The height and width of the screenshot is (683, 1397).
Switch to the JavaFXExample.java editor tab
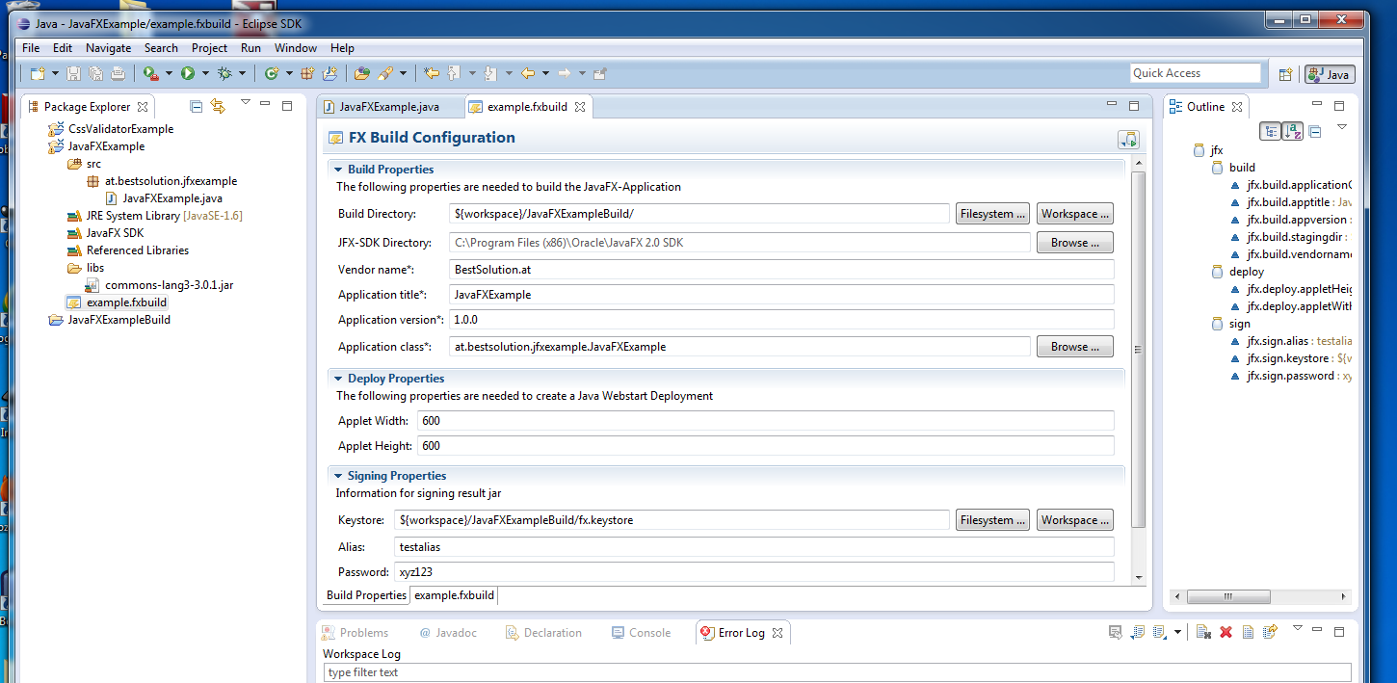pos(389,107)
